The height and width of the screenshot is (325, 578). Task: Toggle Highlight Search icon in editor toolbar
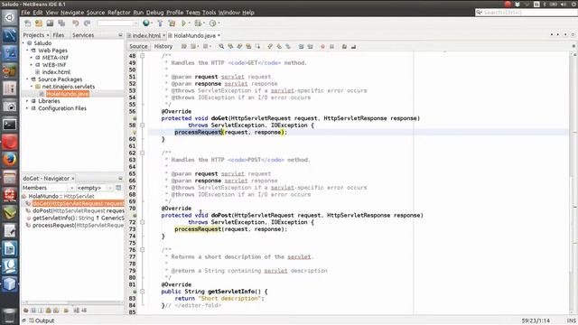point(248,46)
